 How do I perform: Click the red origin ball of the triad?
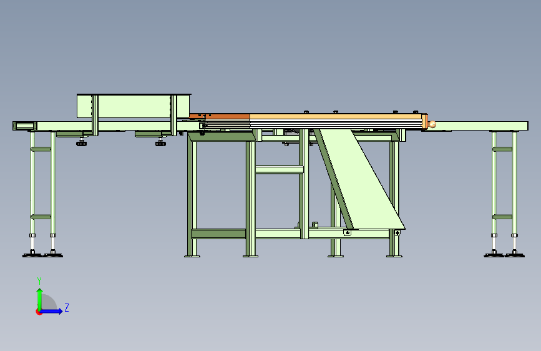pyautogui.click(x=39, y=312)
